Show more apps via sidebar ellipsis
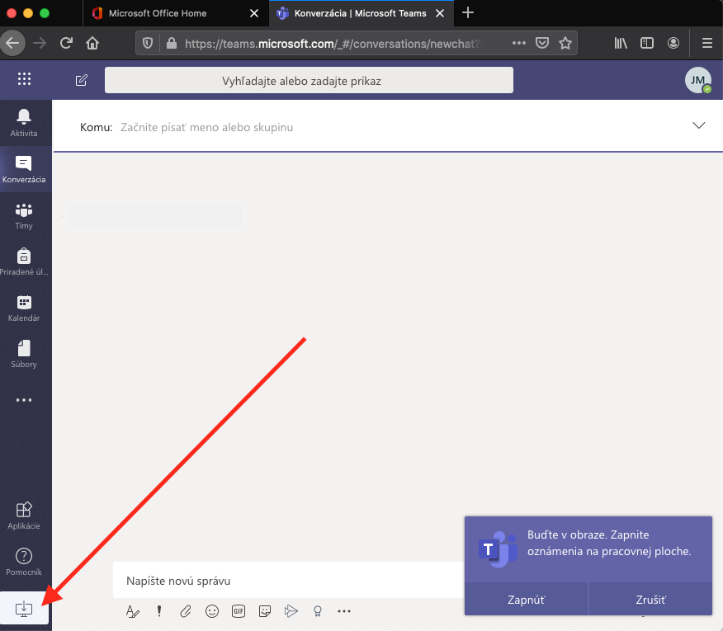The height and width of the screenshot is (631, 723). (x=24, y=400)
